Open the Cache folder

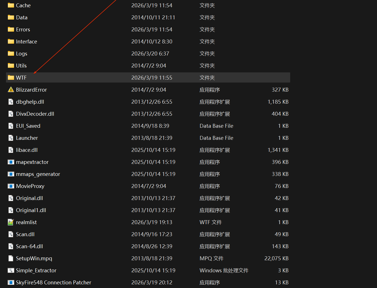(x=23, y=5)
